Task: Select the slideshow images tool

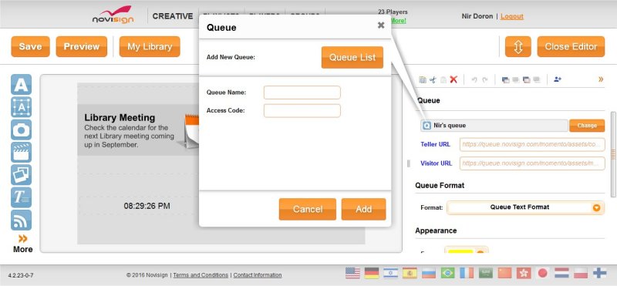Action: 22,175
